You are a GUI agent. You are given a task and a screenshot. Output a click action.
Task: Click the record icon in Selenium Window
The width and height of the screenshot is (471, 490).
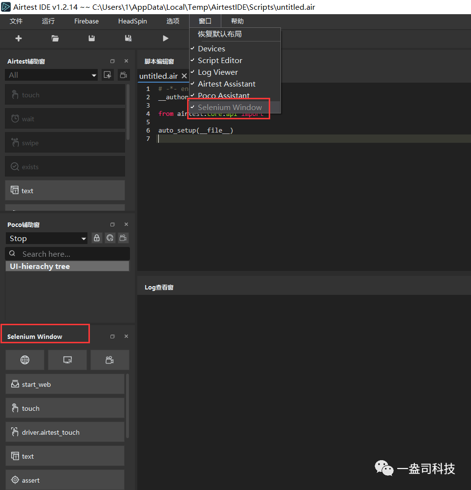110,360
